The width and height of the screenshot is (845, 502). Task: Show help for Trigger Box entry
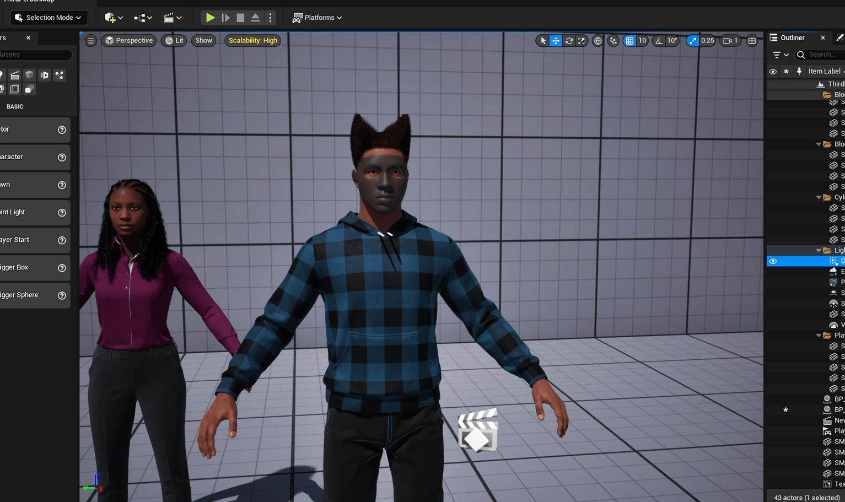click(62, 268)
